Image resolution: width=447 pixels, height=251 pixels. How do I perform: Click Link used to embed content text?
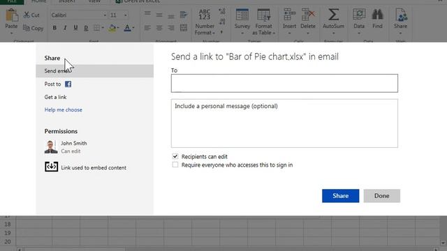pos(94,167)
